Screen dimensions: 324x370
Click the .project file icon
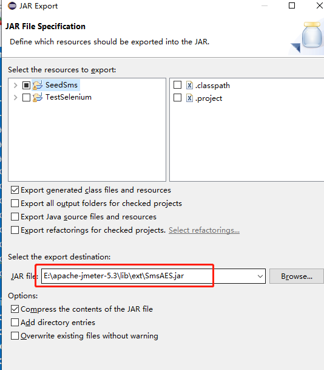pyautogui.click(x=189, y=98)
